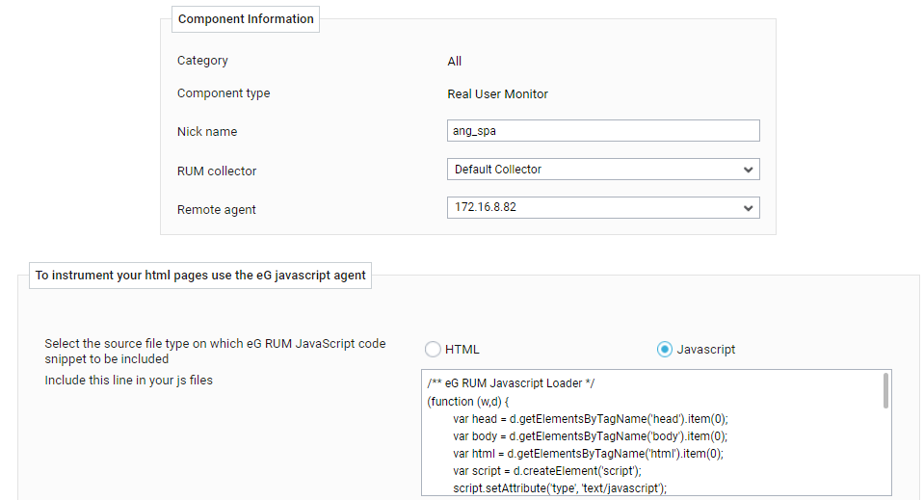Image resolution: width=924 pixels, height=500 pixels.
Task: Click the script.setAttribute line in code box
Action: (560, 488)
